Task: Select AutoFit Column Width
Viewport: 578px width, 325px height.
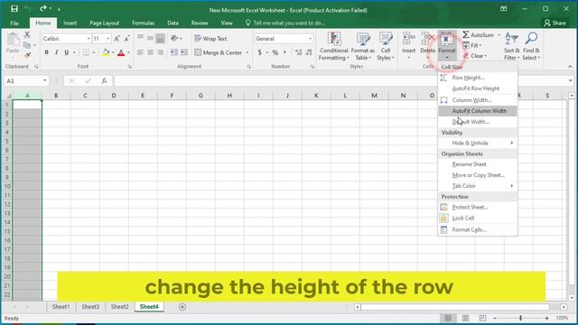Action: pyautogui.click(x=478, y=111)
